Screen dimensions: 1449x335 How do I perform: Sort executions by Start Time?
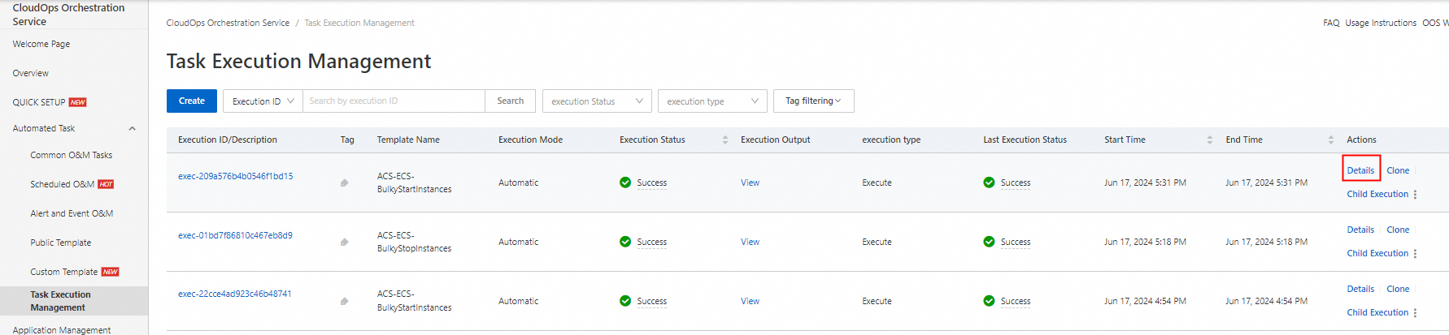(x=1209, y=140)
